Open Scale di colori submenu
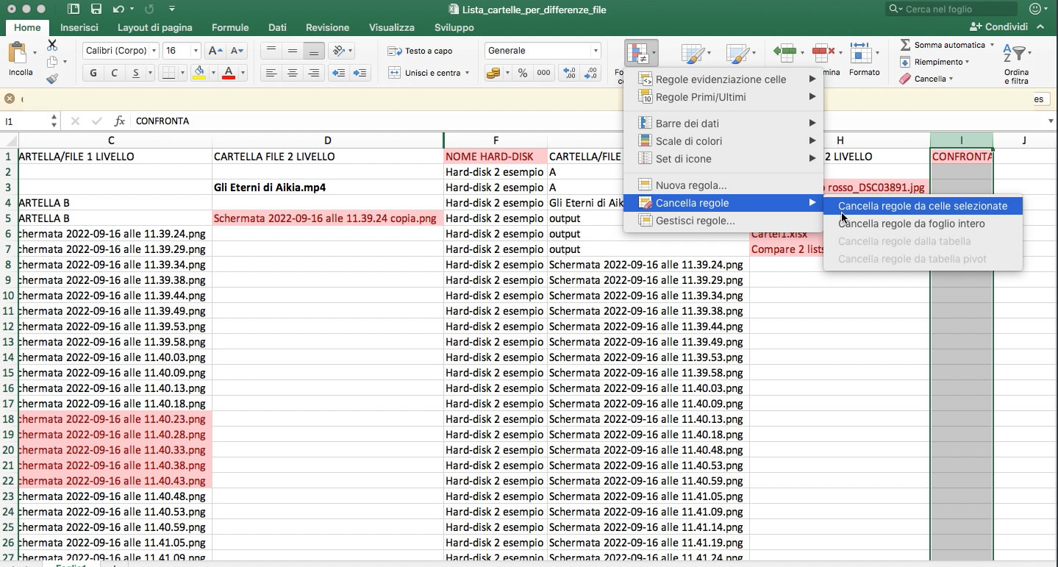Screen dimensions: 1058x567 (723, 141)
